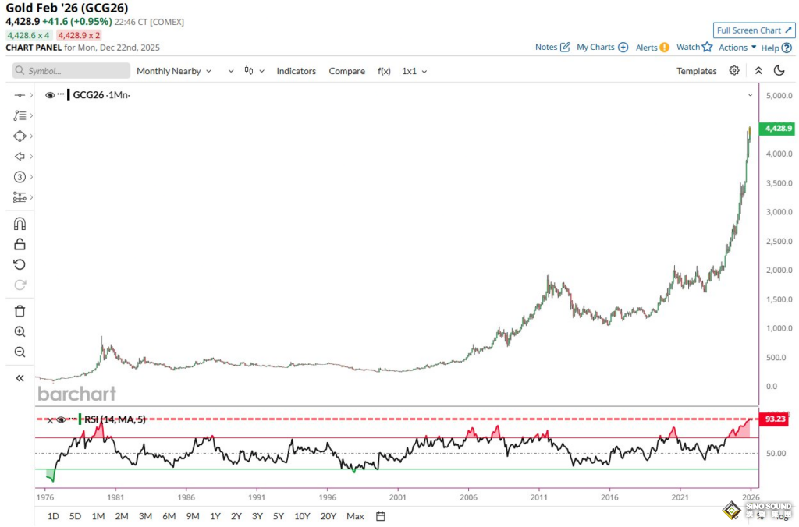The width and height of the screenshot is (799, 527).
Task: Toggle dark mode with the moon icon
Action: 779,71
